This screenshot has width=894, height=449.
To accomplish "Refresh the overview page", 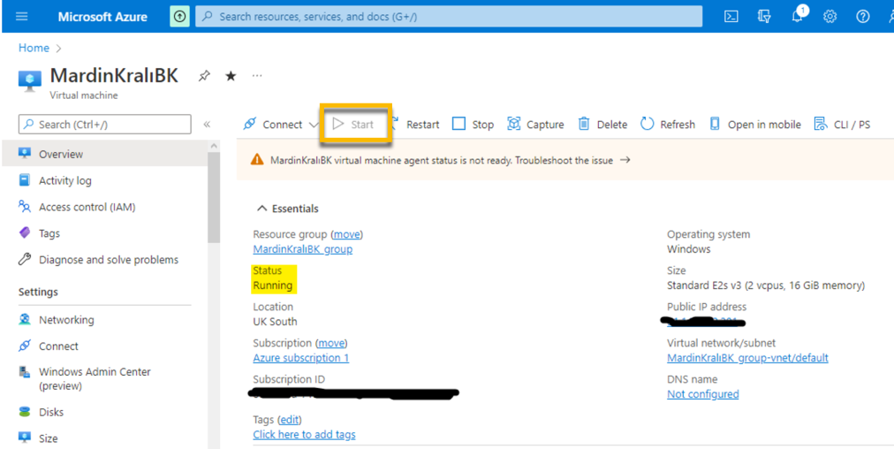I will [668, 125].
